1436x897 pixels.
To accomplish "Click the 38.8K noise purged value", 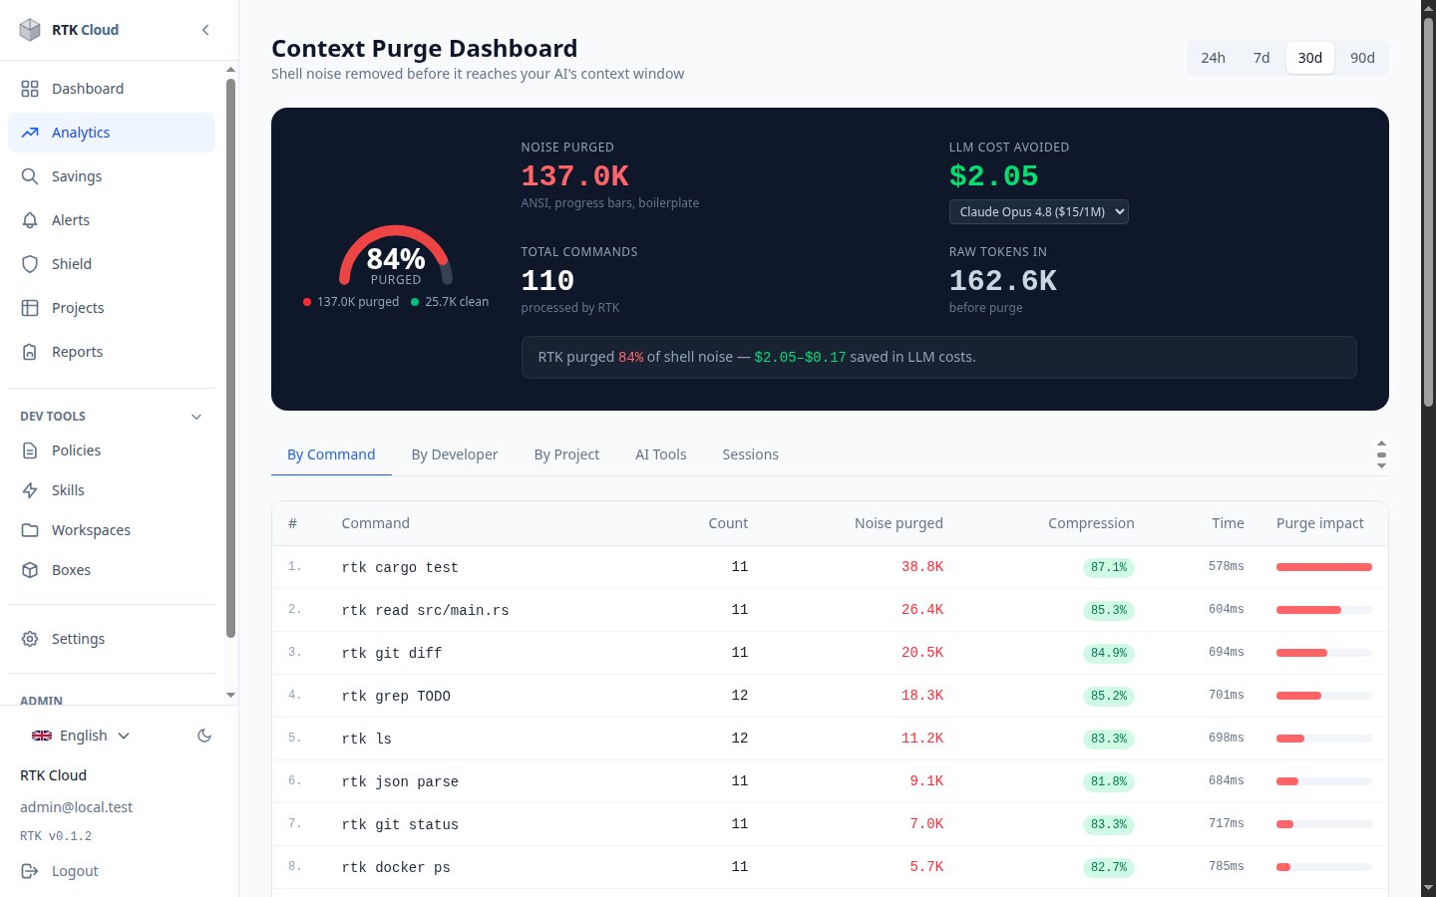I will pyautogui.click(x=922, y=566).
